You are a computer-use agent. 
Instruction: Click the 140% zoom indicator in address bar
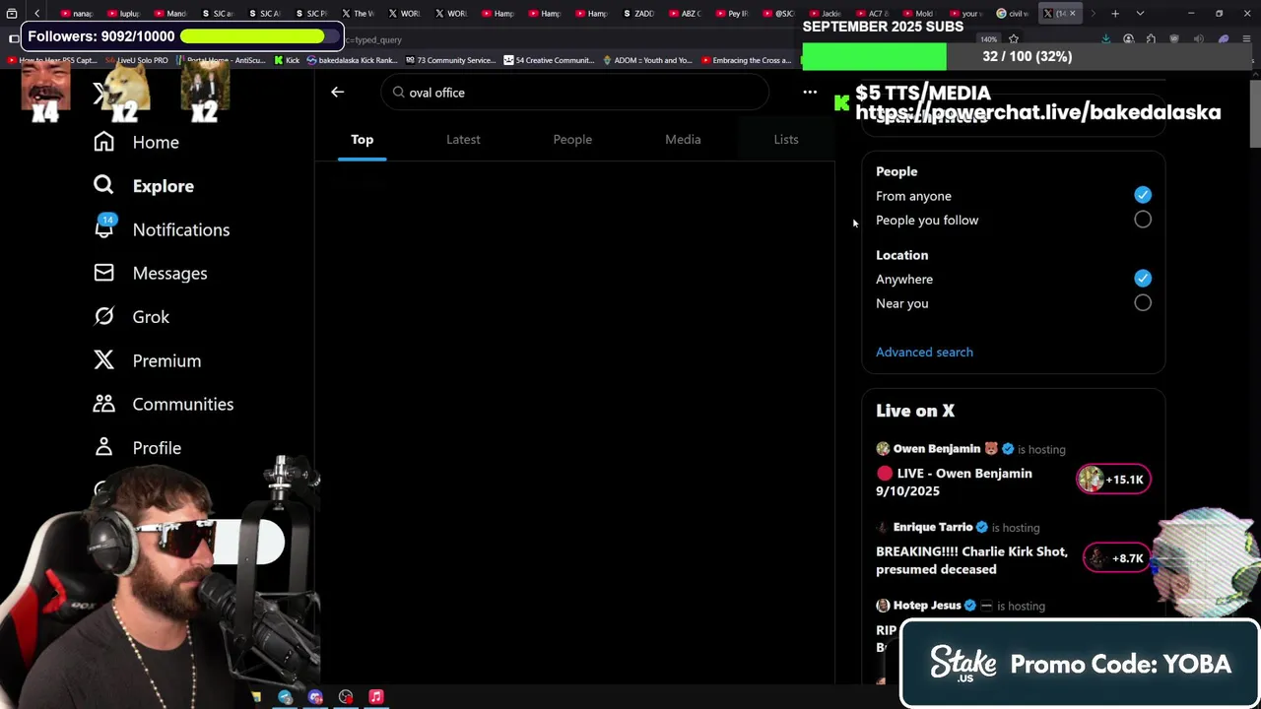click(x=988, y=39)
